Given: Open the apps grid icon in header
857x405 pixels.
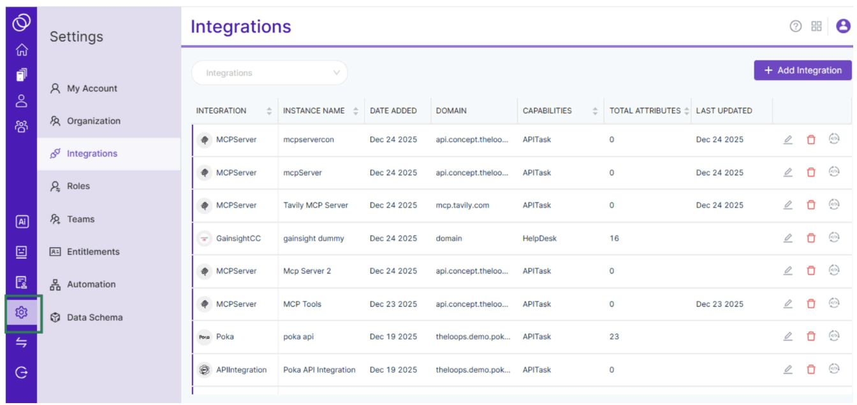Looking at the screenshot, I should [x=816, y=26].
